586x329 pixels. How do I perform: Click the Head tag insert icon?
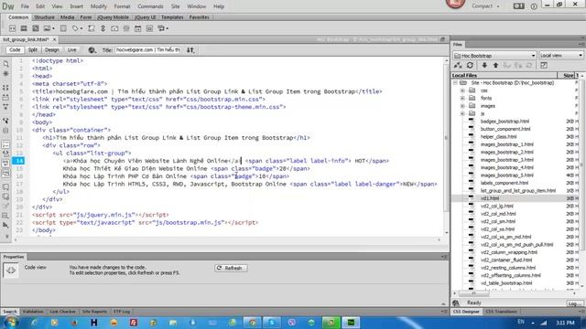pyautogui.click(x=75, y=28)
